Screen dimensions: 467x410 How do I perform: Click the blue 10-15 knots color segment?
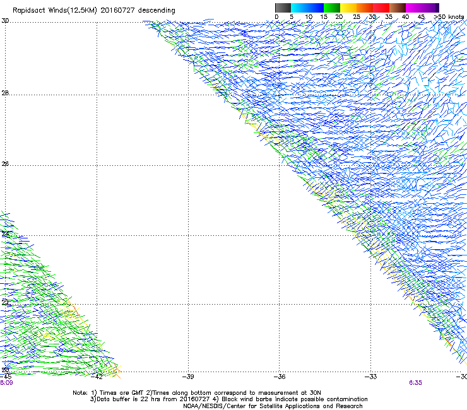click(316, 8)
